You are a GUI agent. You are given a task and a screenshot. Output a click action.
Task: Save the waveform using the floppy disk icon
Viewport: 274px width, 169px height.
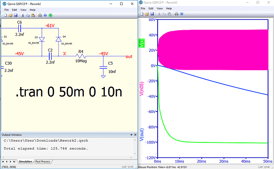(x=152, y=14)
